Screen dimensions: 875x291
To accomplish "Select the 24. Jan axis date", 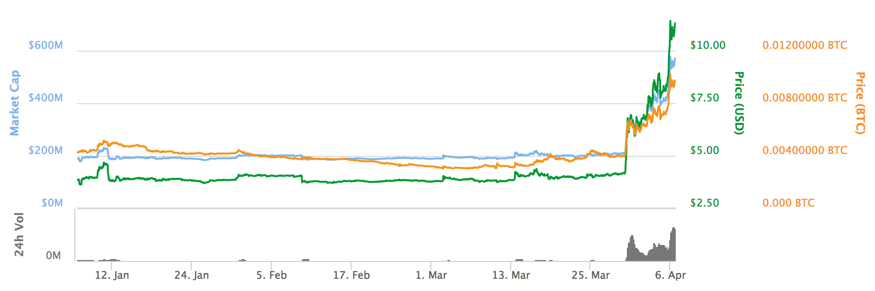I will click(192, 276).
